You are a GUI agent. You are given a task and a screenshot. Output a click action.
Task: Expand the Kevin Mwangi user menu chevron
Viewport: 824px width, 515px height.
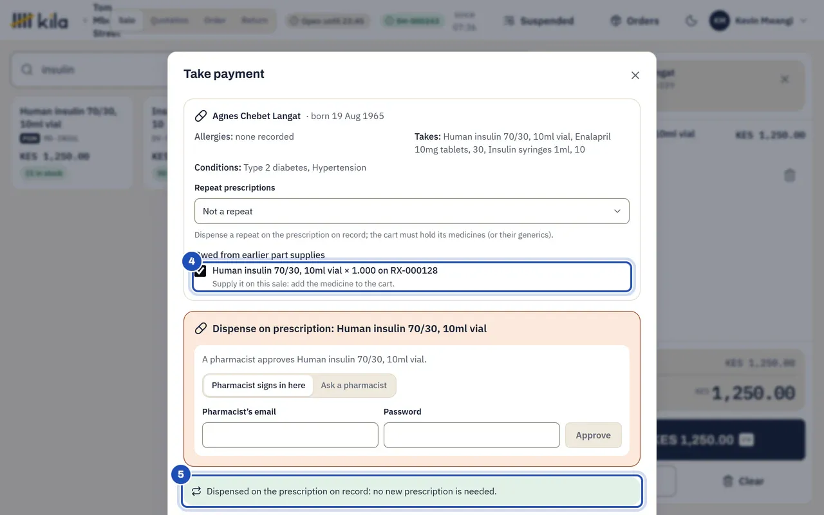tap(803, 21)
